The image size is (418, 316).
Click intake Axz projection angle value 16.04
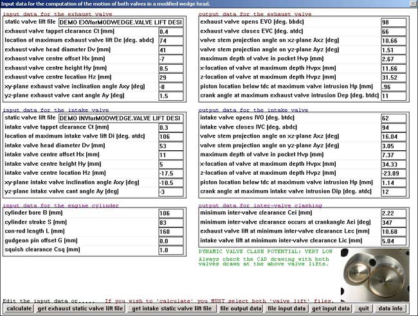(394, 137)
